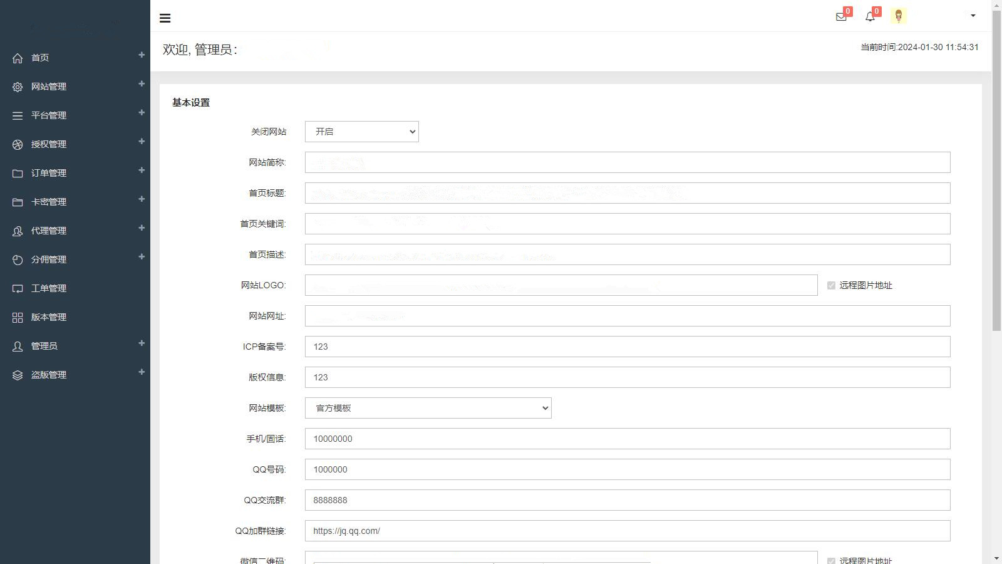The width and height of the screenshot is (1002, 564).
Task: Click the ICP备案号 input field
Action: click(627, 347)
